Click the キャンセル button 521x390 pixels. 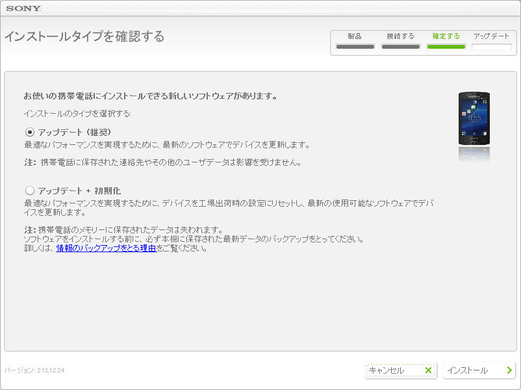[400, 370]
